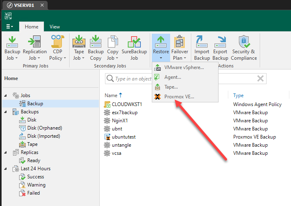Open the Failover Plan dropdown arrow
The image size is (291, 206).
[185, 58]
